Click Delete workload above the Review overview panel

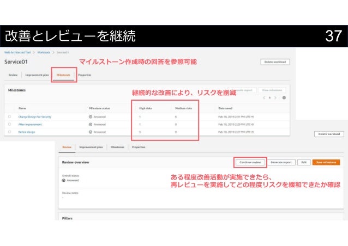click(x=329, y=134)
